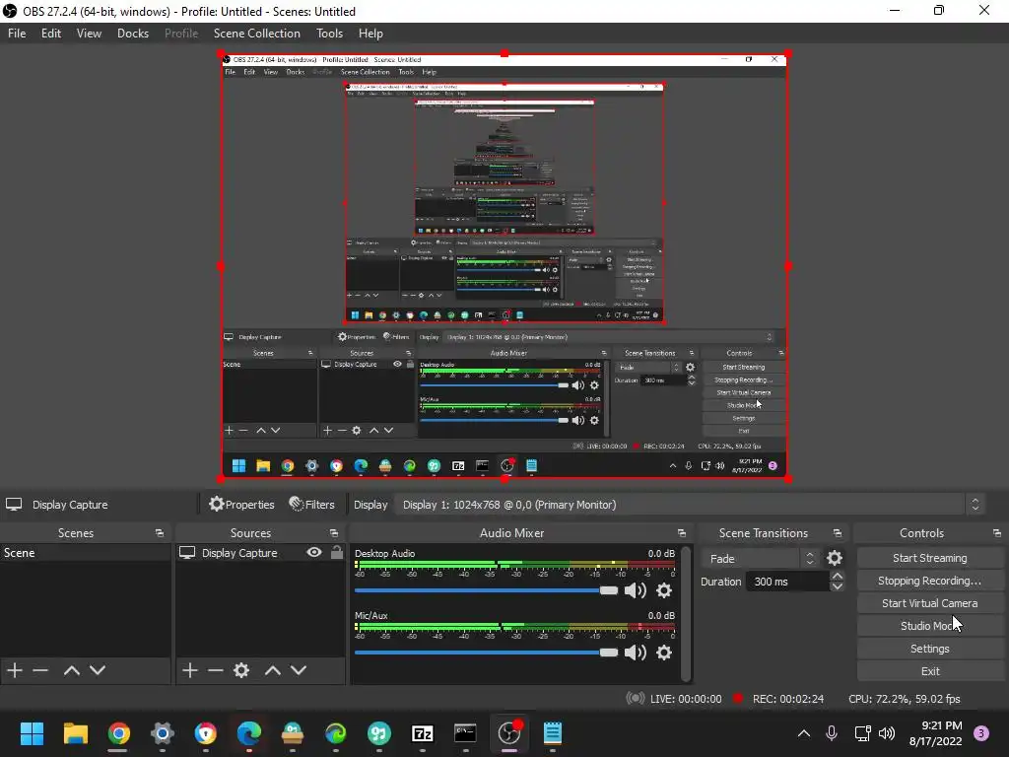Image resolution: width=1009 pixels, height=757 pixels.
Task: Click the Exit button
Action: click(x=930, y=670)
